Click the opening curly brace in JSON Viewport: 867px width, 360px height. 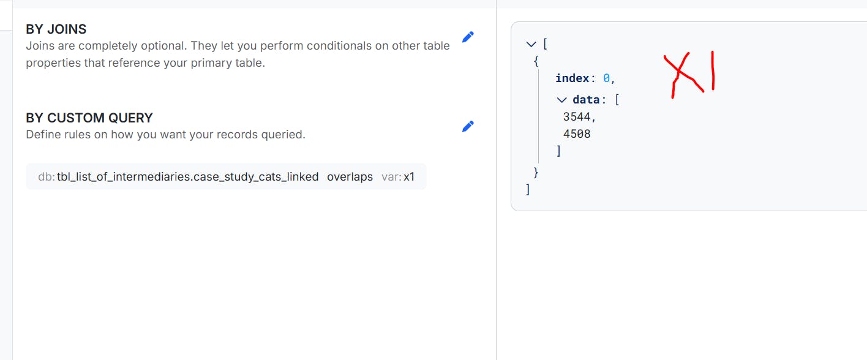536,61
